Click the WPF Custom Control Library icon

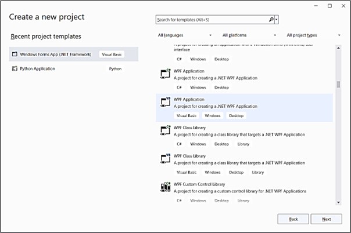coord(166,187)
